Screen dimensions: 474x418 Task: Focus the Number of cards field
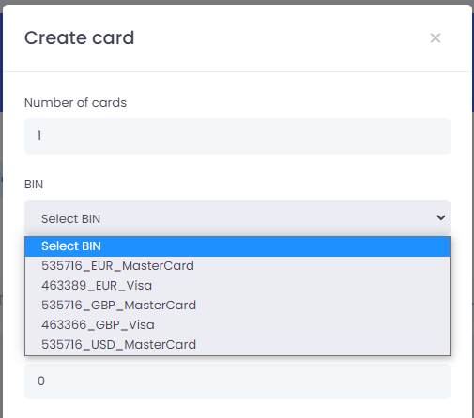[237, 136]
